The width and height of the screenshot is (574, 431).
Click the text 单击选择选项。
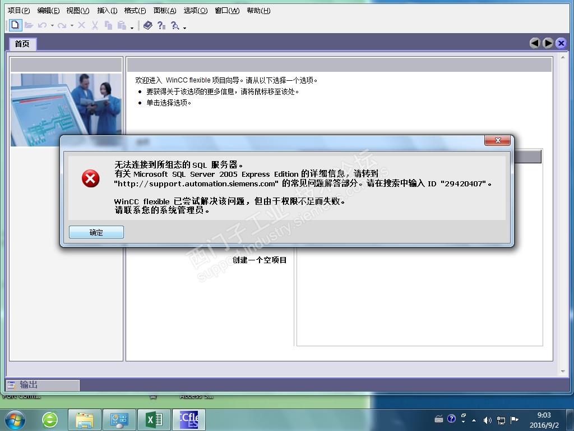(169, 103)
